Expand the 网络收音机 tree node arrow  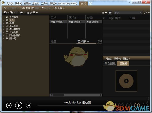(3, 35)
